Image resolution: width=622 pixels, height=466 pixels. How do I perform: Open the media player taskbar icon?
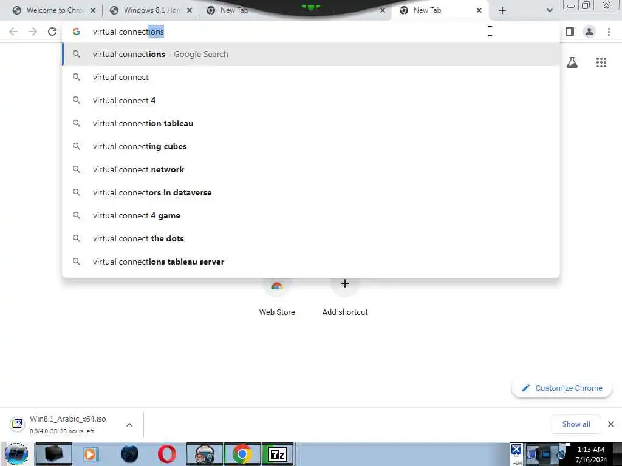[90, 454]
